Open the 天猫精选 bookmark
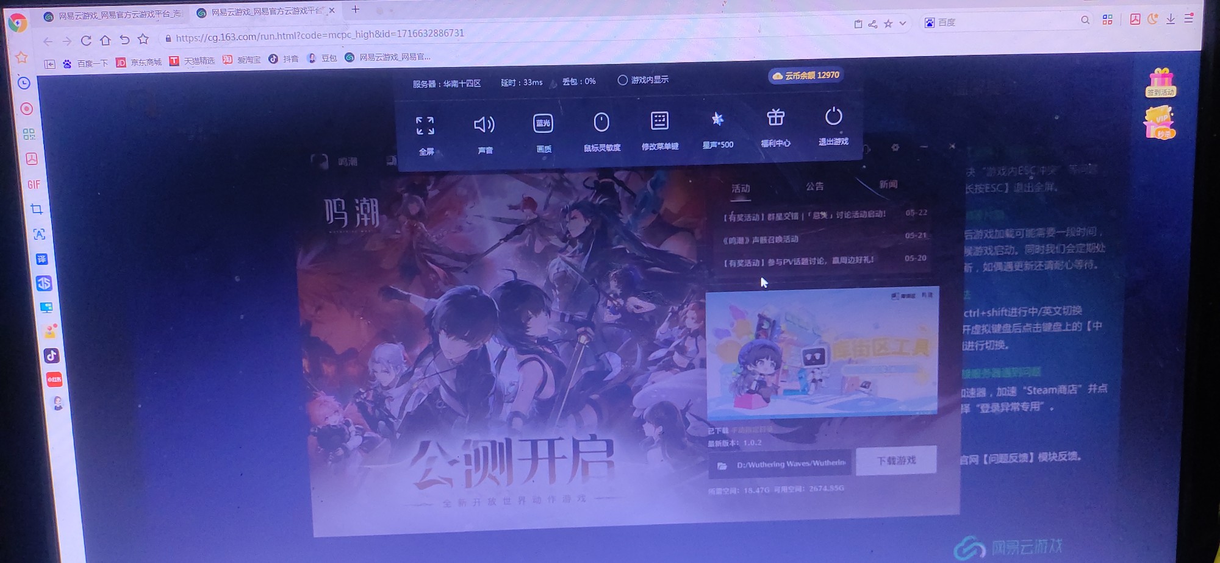This screenshot has height=563, width=1220. coord(192,61)
